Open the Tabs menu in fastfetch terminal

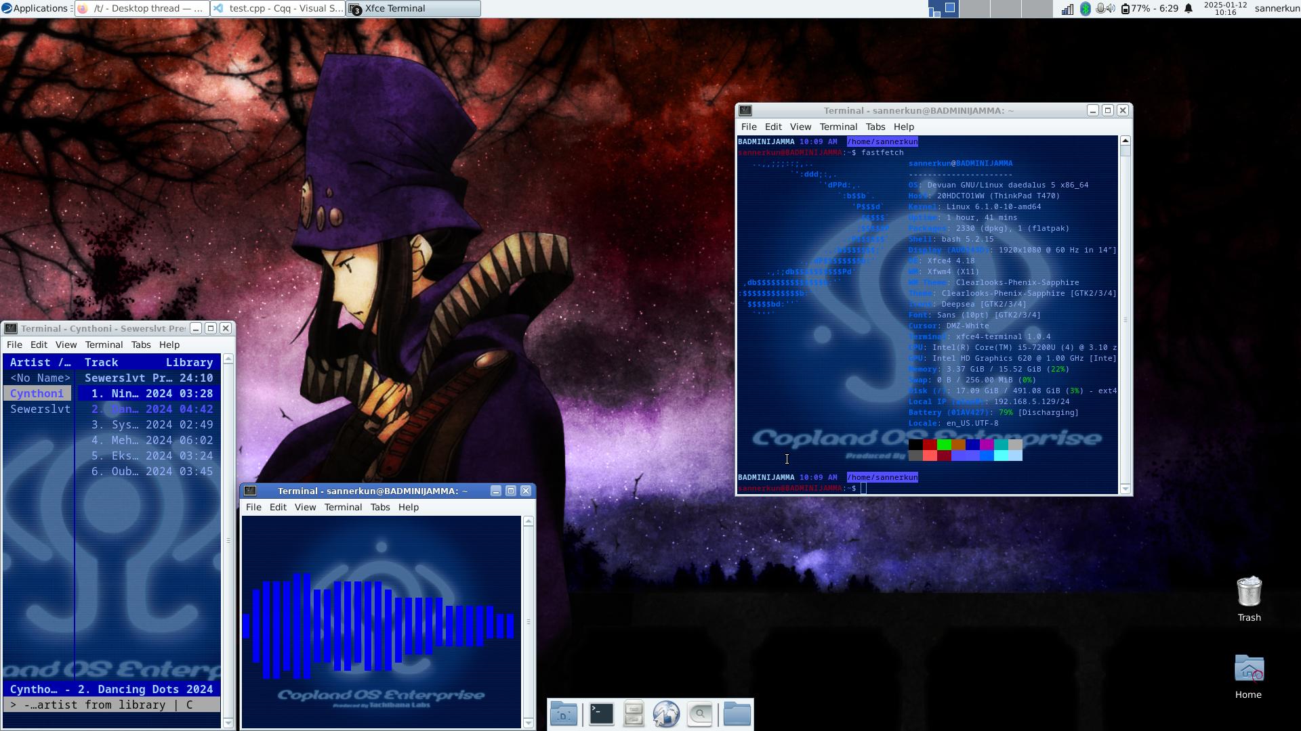click(875, 127)
